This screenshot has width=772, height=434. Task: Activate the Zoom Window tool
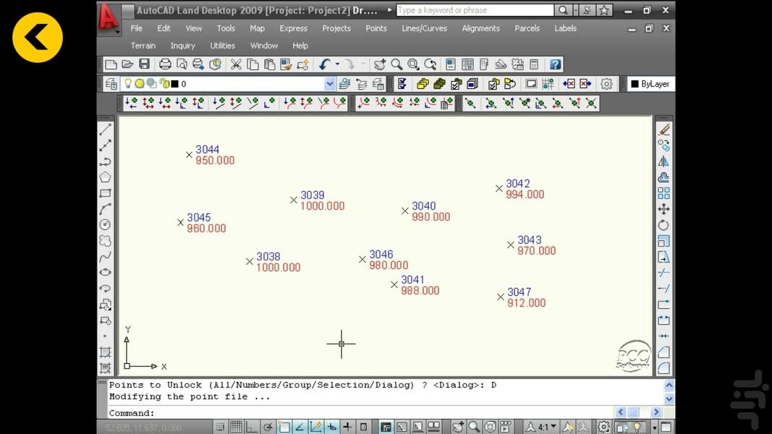[413, 64]
